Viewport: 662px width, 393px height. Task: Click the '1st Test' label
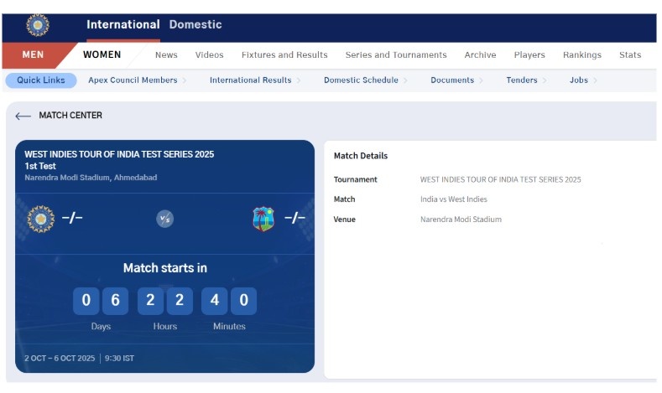(40, 166)
